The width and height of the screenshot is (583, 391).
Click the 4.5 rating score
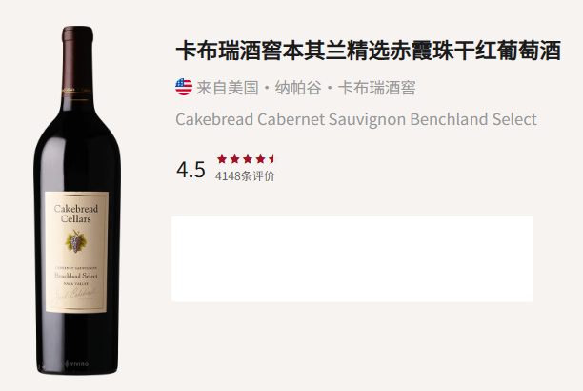pyautogui.click(x=191, y=170)
